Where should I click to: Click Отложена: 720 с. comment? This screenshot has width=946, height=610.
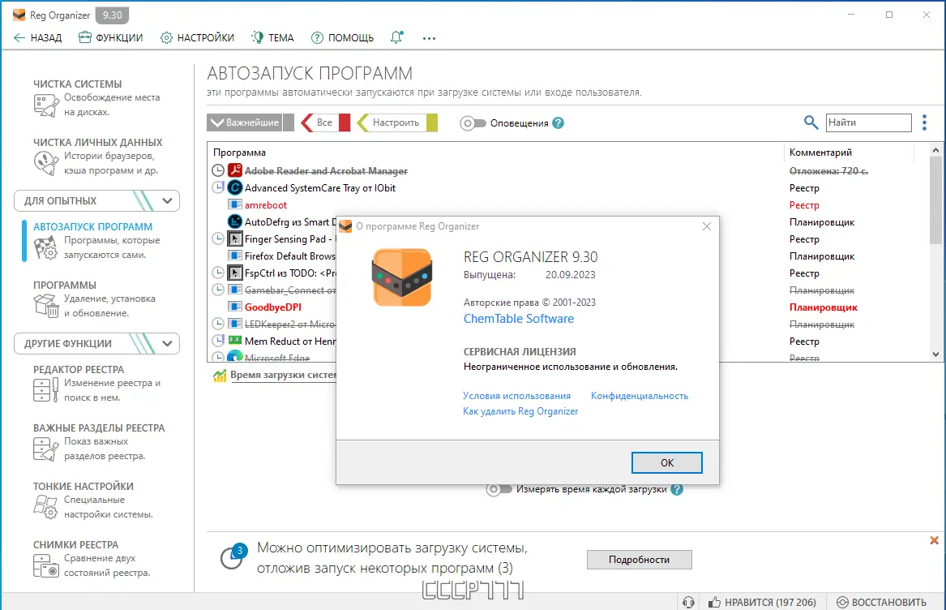pyautogui.click(x=828, y=171)
